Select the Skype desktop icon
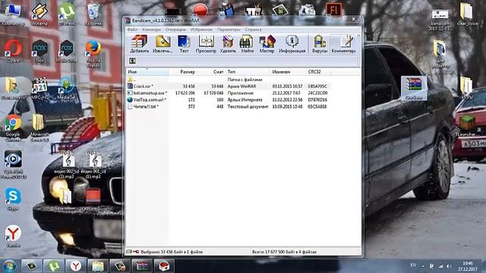This screenshot has height=273, width=486. point(13,199)
